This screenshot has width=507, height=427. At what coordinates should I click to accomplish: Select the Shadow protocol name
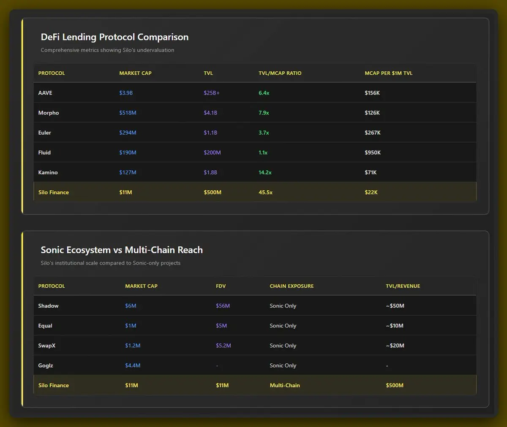[48, 306]
